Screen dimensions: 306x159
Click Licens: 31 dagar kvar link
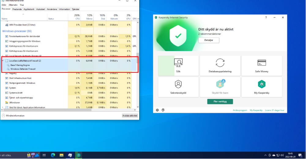click(274, 110)
